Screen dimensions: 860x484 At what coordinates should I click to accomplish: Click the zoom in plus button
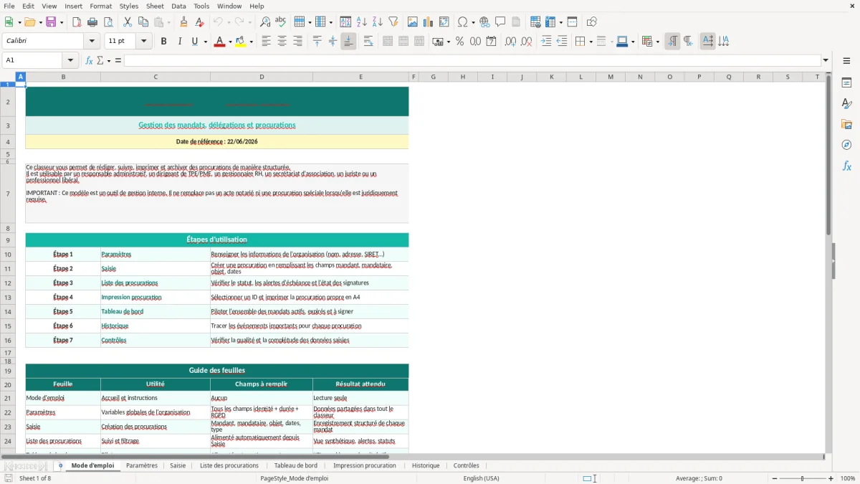tap(831, 478)
